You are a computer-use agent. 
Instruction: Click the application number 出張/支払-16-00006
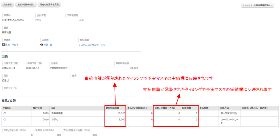(13, 20)
